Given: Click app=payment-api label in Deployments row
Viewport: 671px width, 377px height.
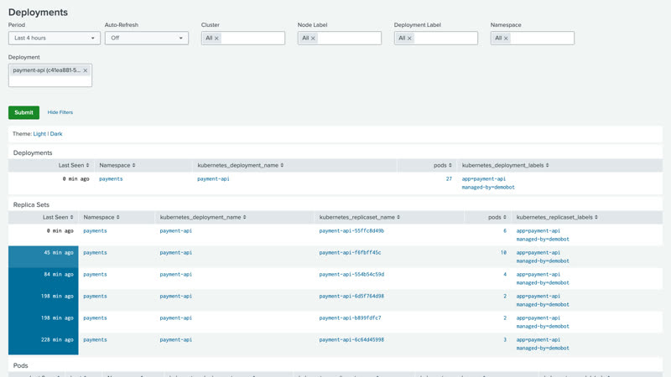Looking at the screenshot, I should click(484, 179).
